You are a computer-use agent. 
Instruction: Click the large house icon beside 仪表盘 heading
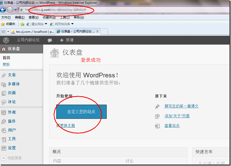point(54,53)
